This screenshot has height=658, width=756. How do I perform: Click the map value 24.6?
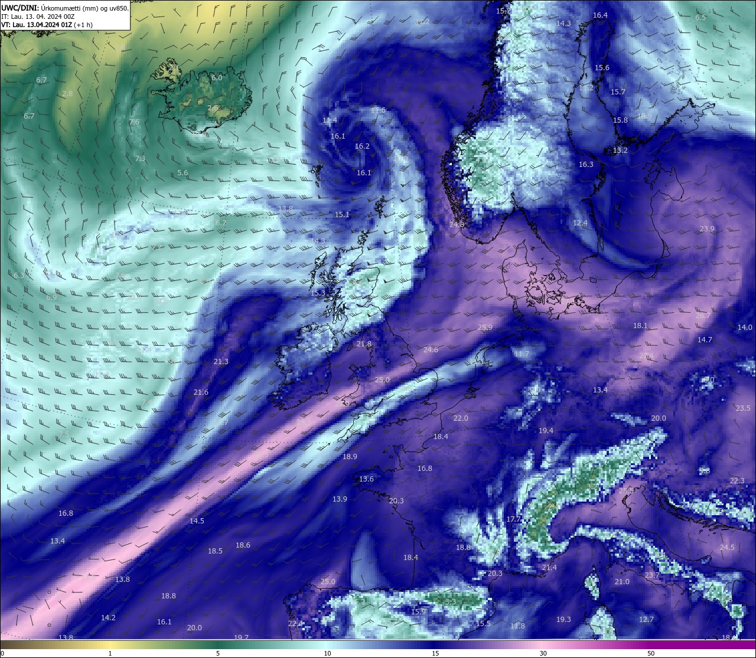[431, 350]
